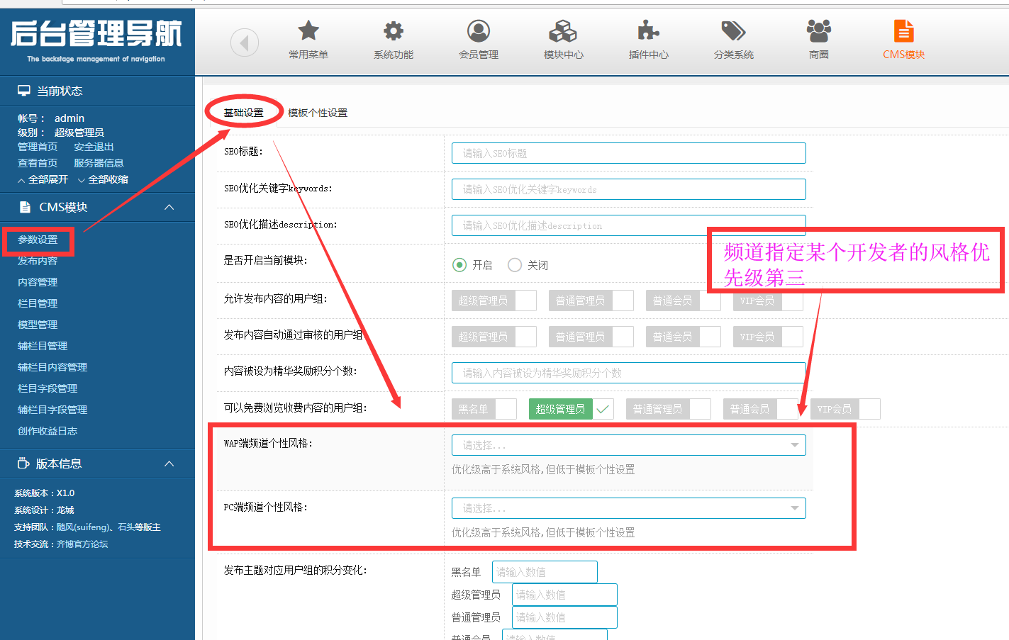1009x640 pixels.
Task: Click the SEO标题 input field
Action: coord(628,153)
